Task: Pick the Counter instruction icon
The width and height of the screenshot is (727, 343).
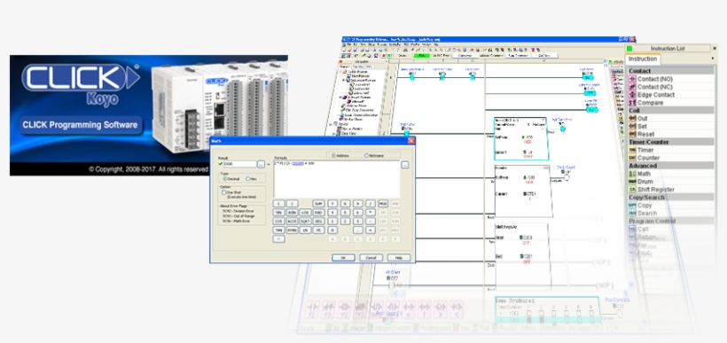Action: pos(632,158)
